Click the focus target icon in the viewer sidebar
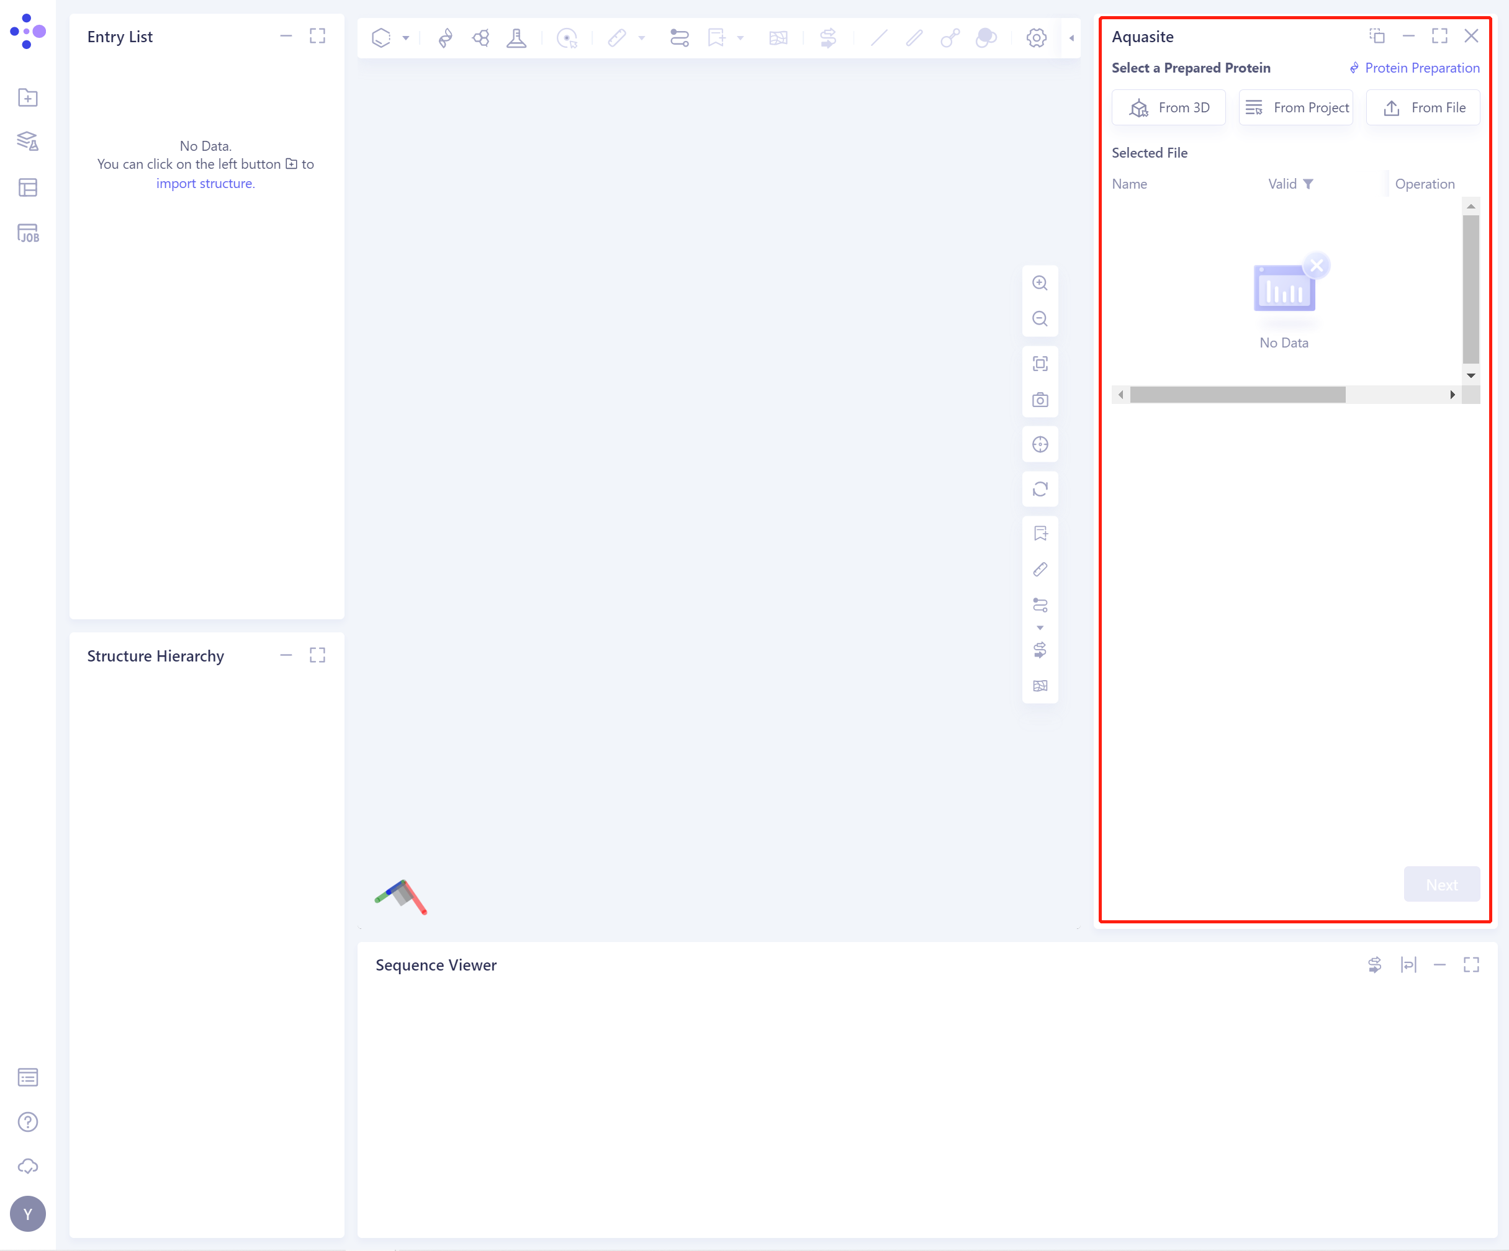This screenshot has width=1509, height=1251. pyautogui.click(x=1040, y=444)
